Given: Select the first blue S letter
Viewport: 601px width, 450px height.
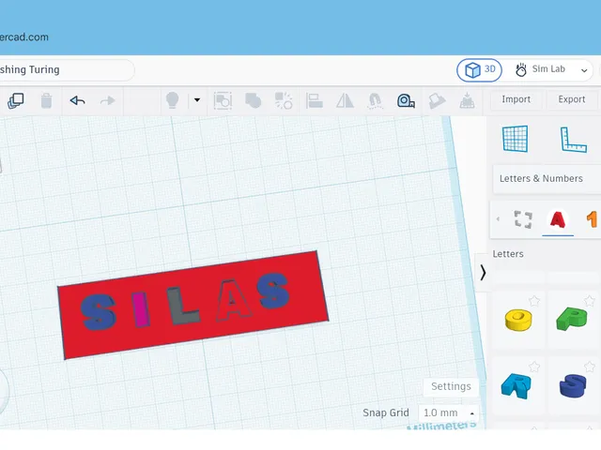Looking at the screenshot, I should tap(98, 311).
